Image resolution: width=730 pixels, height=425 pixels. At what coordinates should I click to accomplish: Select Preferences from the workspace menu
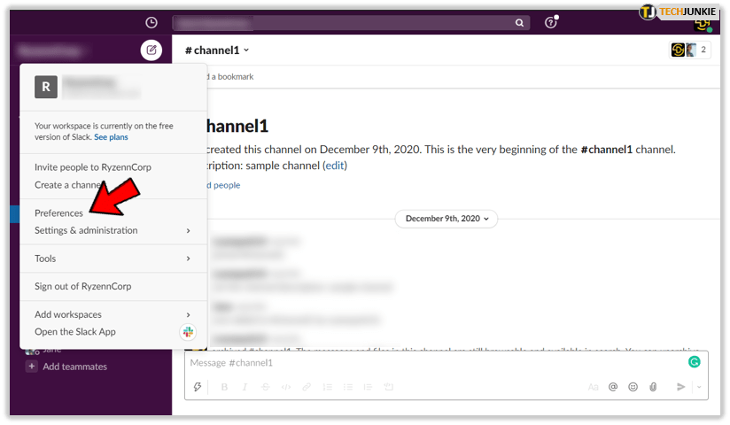point(58,212)
